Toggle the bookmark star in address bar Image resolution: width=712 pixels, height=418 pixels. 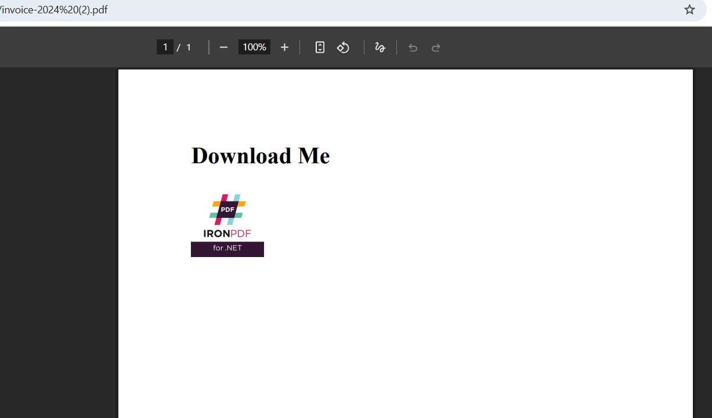click(689, 9)
